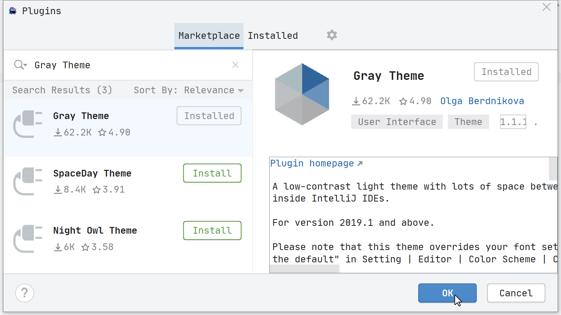
Task: Expand the version number field options
Action: [513, 122]
